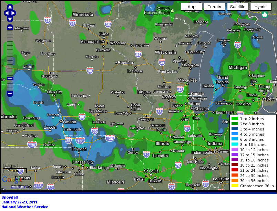Screen dimensions: 277x211
Task: Click the 'National Weather Service' caption
Action: (x=25, y=207)
